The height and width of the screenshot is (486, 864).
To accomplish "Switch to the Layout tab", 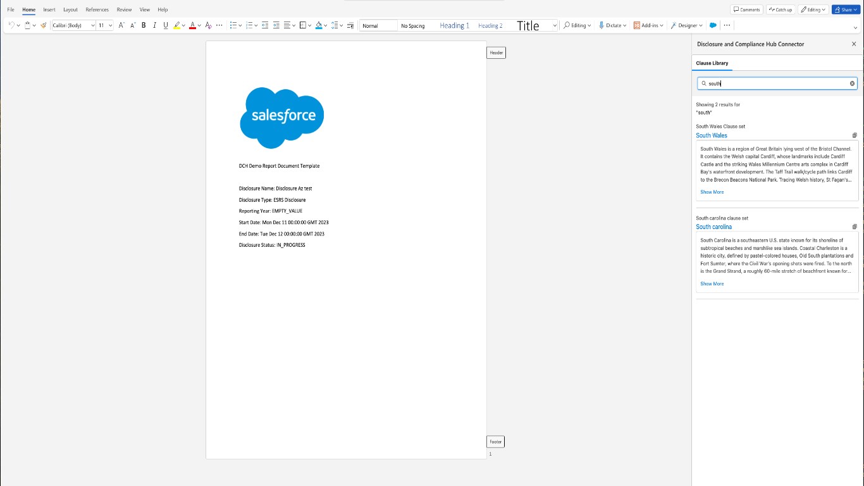I will (x=70, y=9).
